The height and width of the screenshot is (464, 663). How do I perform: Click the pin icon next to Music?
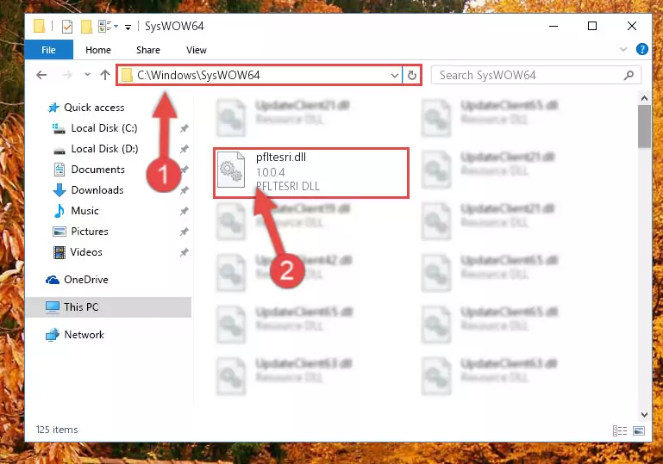click(184, 211)
